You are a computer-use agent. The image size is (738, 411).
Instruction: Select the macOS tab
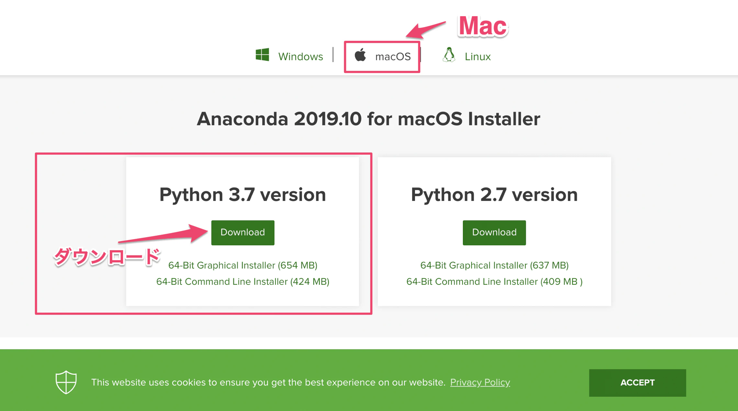(x=382, y=56)
